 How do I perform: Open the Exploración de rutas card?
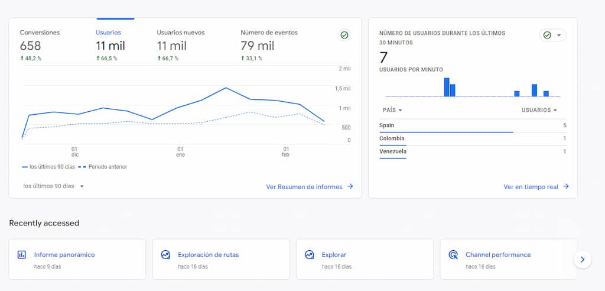(x=221, y=259)
